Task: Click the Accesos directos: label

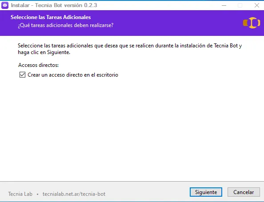Action: (x=38, y=65)
